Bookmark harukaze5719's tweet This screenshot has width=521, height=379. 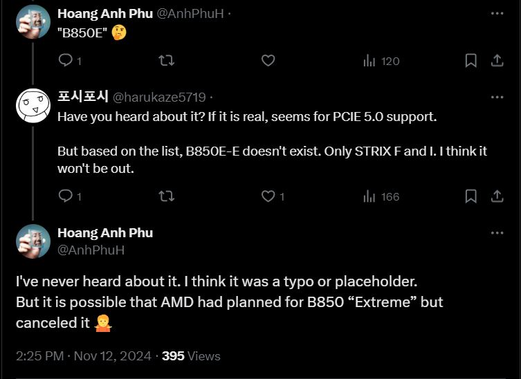[470, 196]
